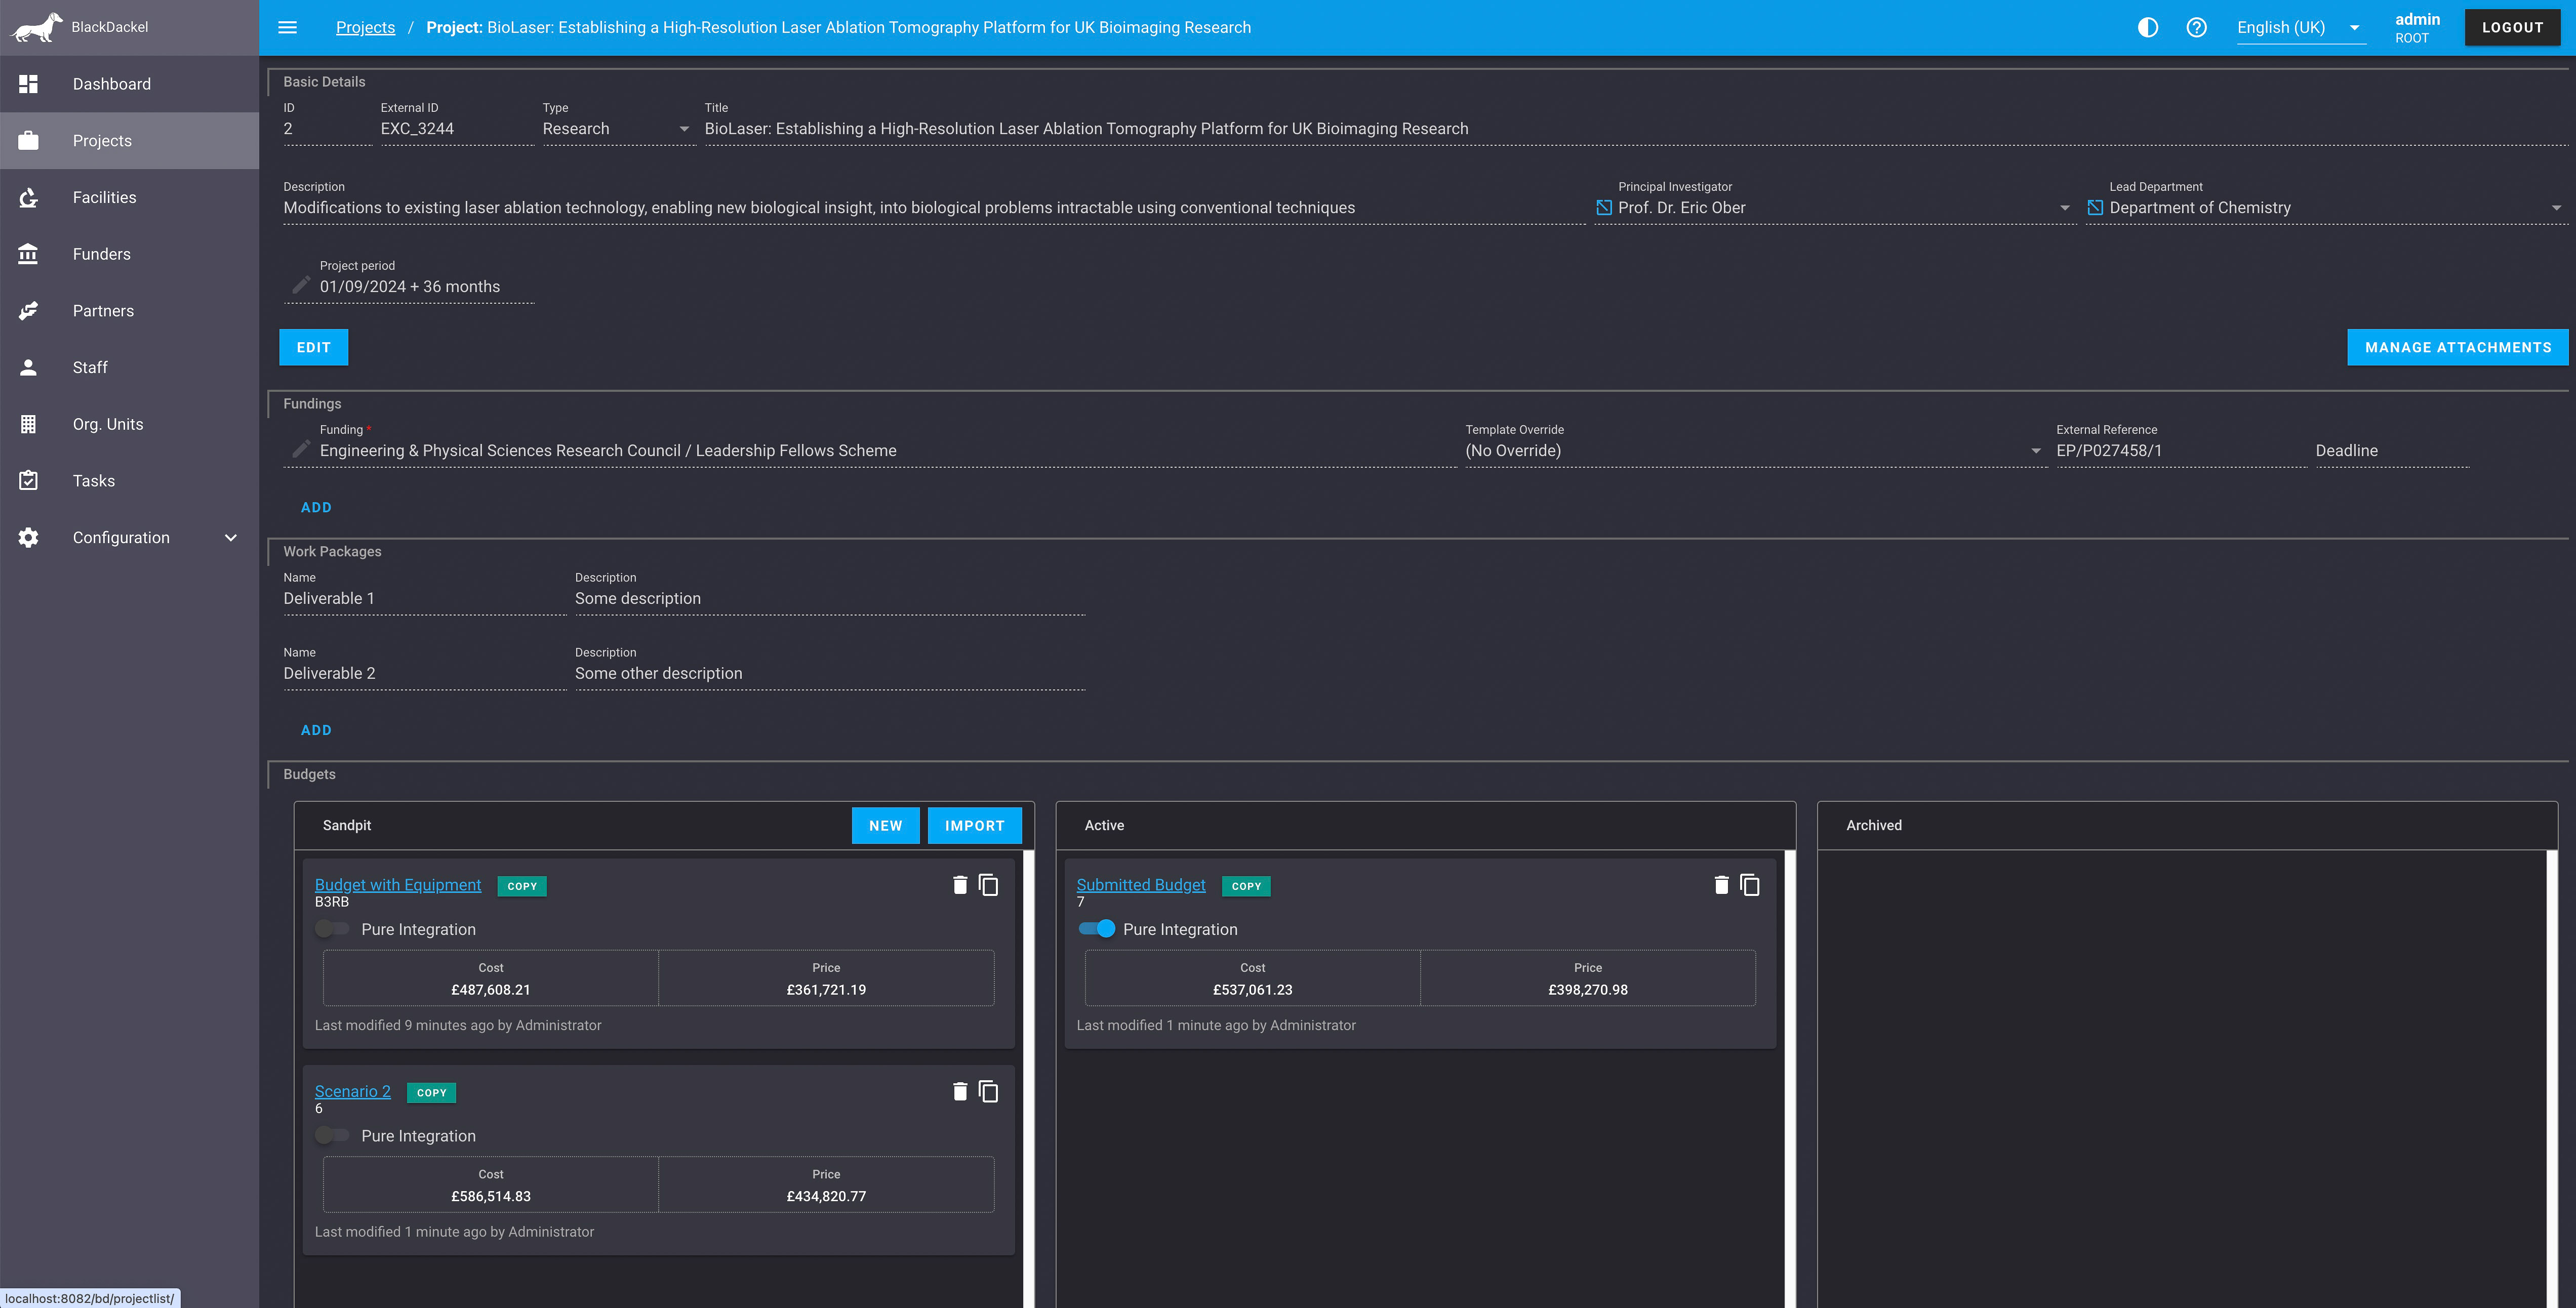Viewport: 2576px width, 1308px height.
Task: Click the Partners handshake icon
Action: click(x=28, y=311)
